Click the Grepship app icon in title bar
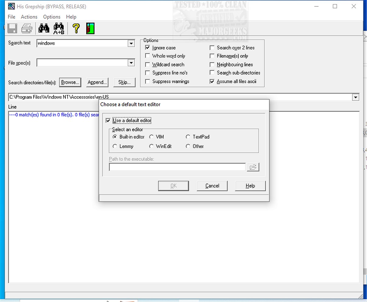The width and height of the screenshot is (367, 302). coord(11,6)
